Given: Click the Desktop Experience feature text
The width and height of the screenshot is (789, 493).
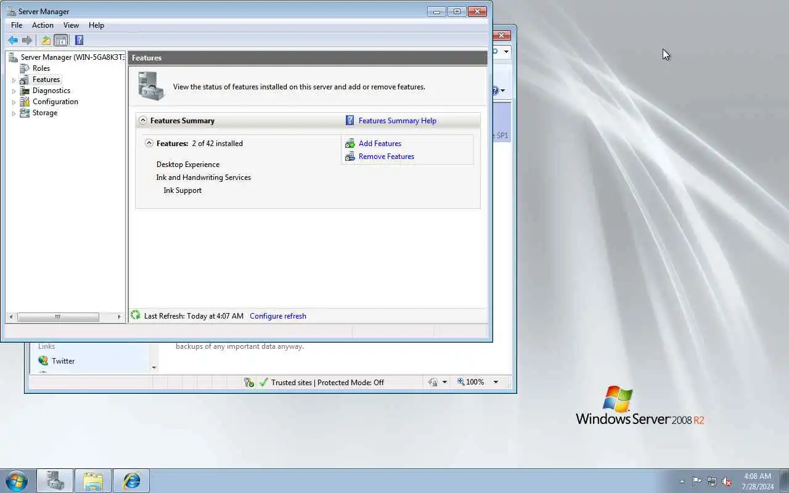Looking at the screenshot, I should [x=188, y=165].
